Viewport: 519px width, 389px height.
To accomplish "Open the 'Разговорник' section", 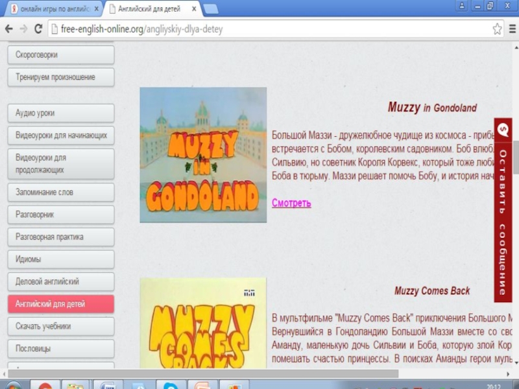I will [x=61, y=215].
